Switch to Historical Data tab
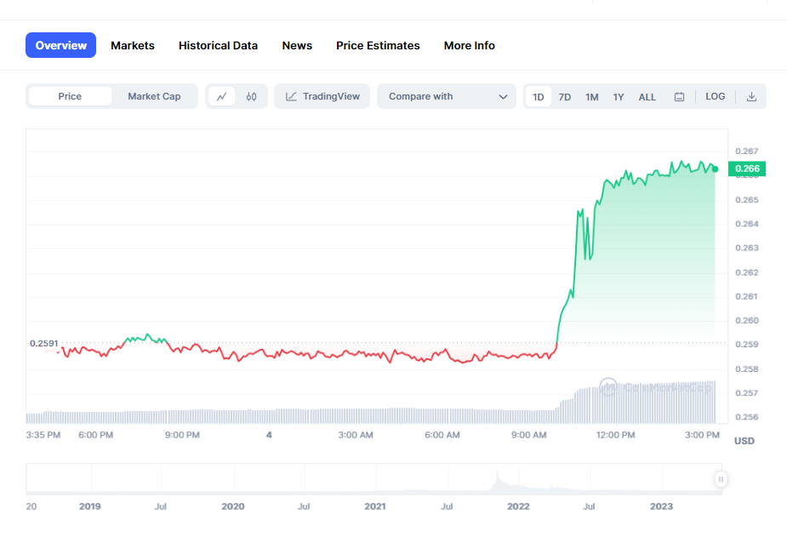The height and width of the screenshot is (543, 787). (x=218, y=45)
